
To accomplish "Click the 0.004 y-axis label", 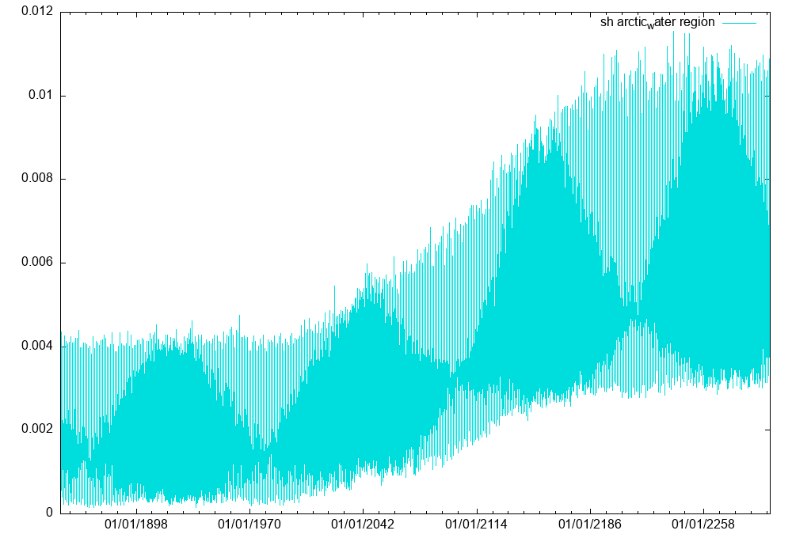I will point(36,346).
